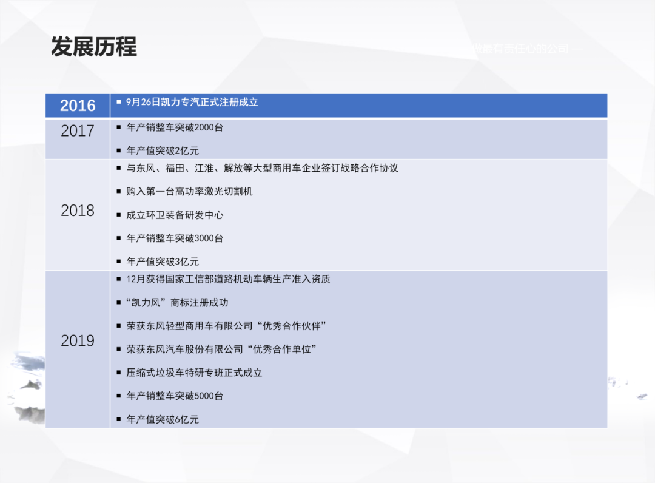
Task: Click the 12月获得国家工信部 准入资质 bullet
Action: click(228, 279)
